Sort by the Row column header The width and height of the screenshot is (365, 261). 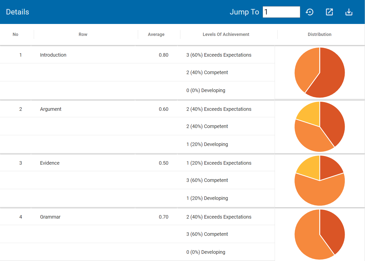coord(83,34)
